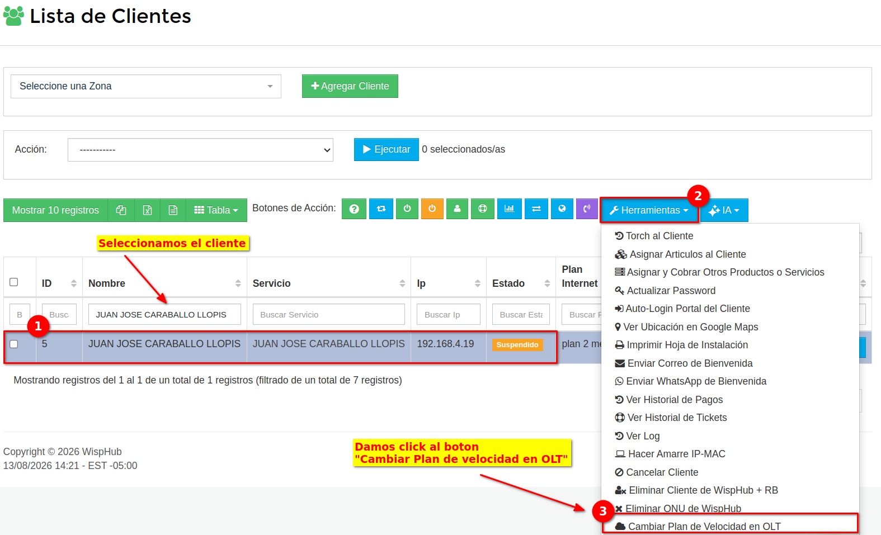Sort the table by Estado column
The image size is (881, 535).
pos(547,283)
